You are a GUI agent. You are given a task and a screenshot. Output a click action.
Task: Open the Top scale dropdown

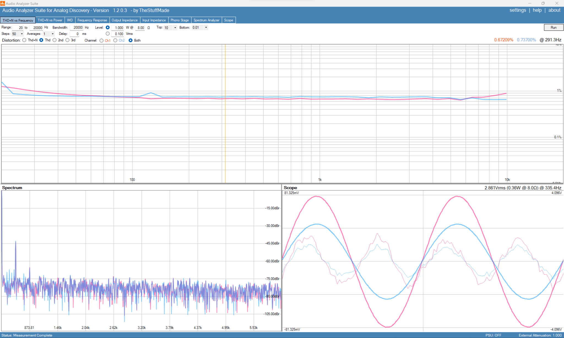click(x=175, y=27)
